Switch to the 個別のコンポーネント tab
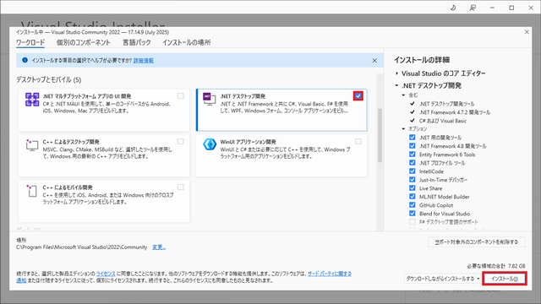Image resolution: width=541 pixels, height=304 pixels. [x=83, y=42]
